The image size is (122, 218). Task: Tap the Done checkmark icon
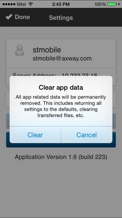point(9,17)
